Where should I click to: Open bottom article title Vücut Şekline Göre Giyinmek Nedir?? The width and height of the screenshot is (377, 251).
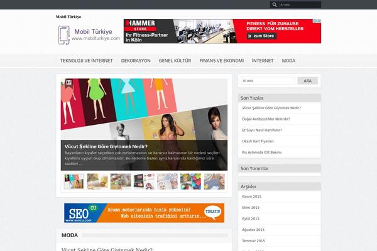107,249
